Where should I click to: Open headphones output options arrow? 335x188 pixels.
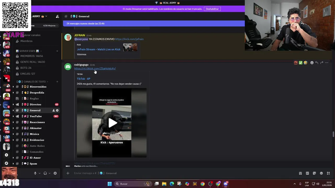coord(49,173)
